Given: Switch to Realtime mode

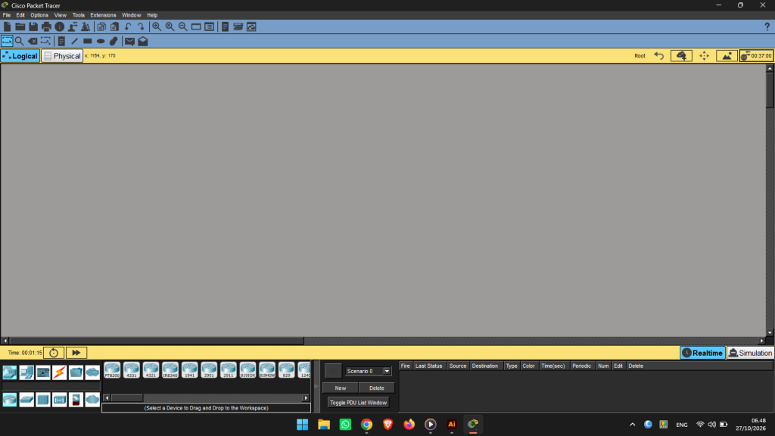Looking at the screenshot, I should click(702, 353).
